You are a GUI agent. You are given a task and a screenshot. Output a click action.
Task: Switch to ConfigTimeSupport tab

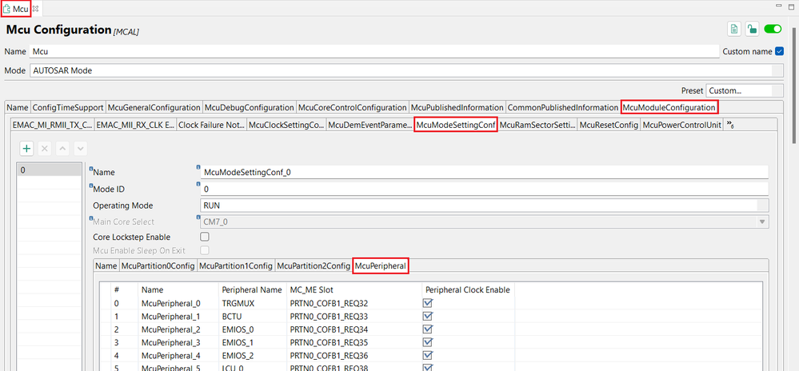[x=68, y=107]
